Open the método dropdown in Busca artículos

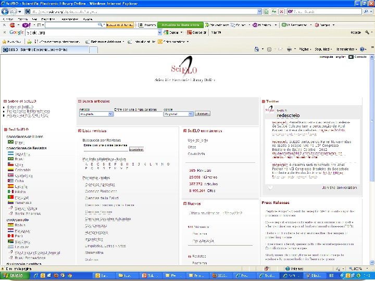110,114
